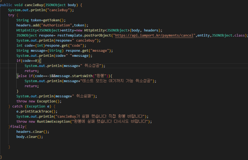
Task: Click "throw new Exception();" line
Action: pos(39,101)
